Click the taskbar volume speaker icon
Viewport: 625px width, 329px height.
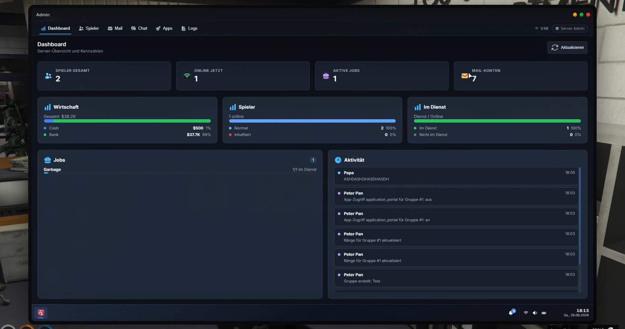click(535, 313)
